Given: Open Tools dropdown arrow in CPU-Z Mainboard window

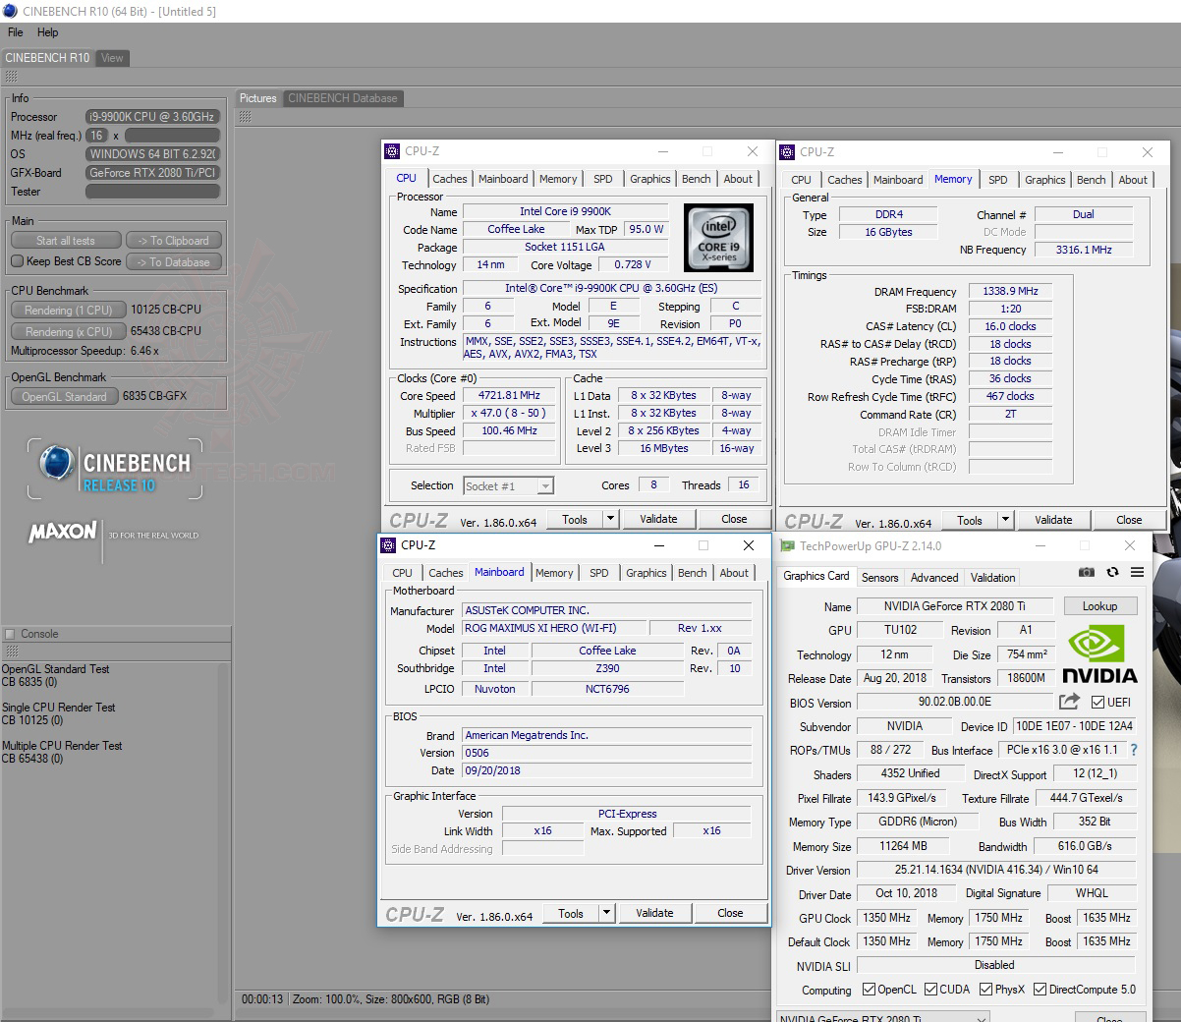Looking at the screenshot, I should click(x=606, y=913).
